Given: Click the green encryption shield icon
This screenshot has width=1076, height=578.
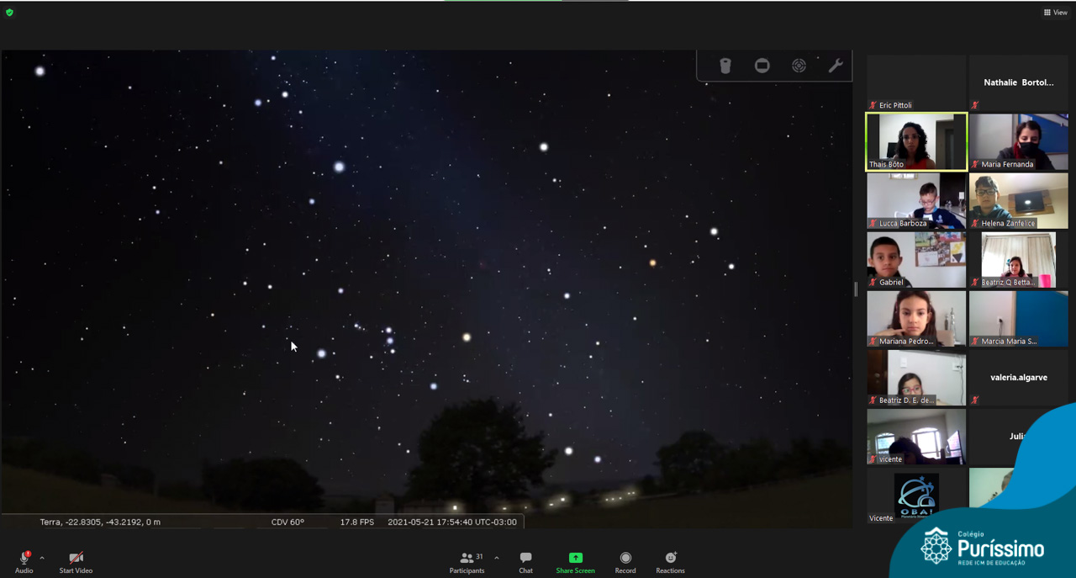Looking at the screenshot, I should coord(9,13).
